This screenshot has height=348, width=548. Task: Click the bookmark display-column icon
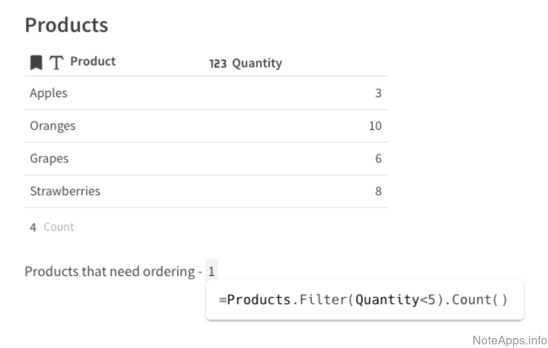point(36,62)
